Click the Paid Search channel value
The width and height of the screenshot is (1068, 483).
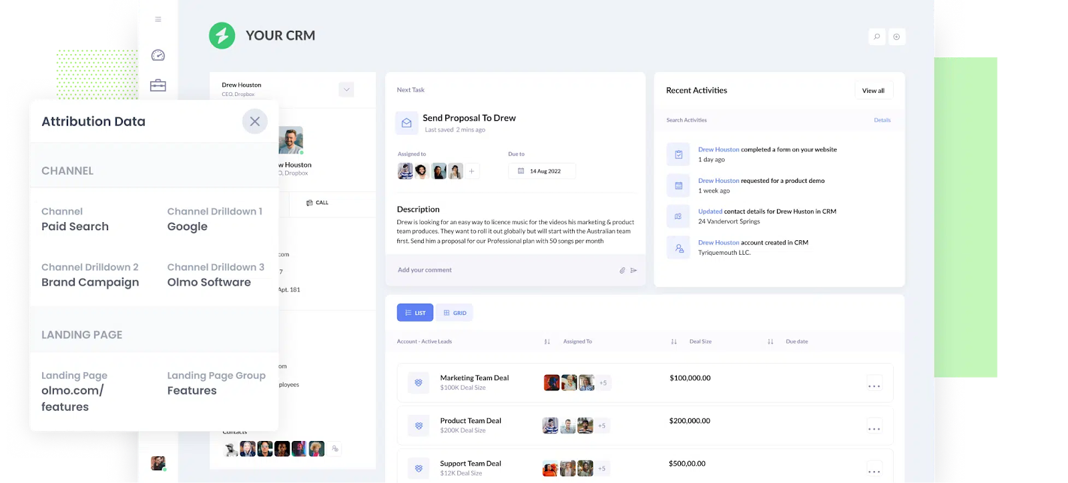[75, 227]
